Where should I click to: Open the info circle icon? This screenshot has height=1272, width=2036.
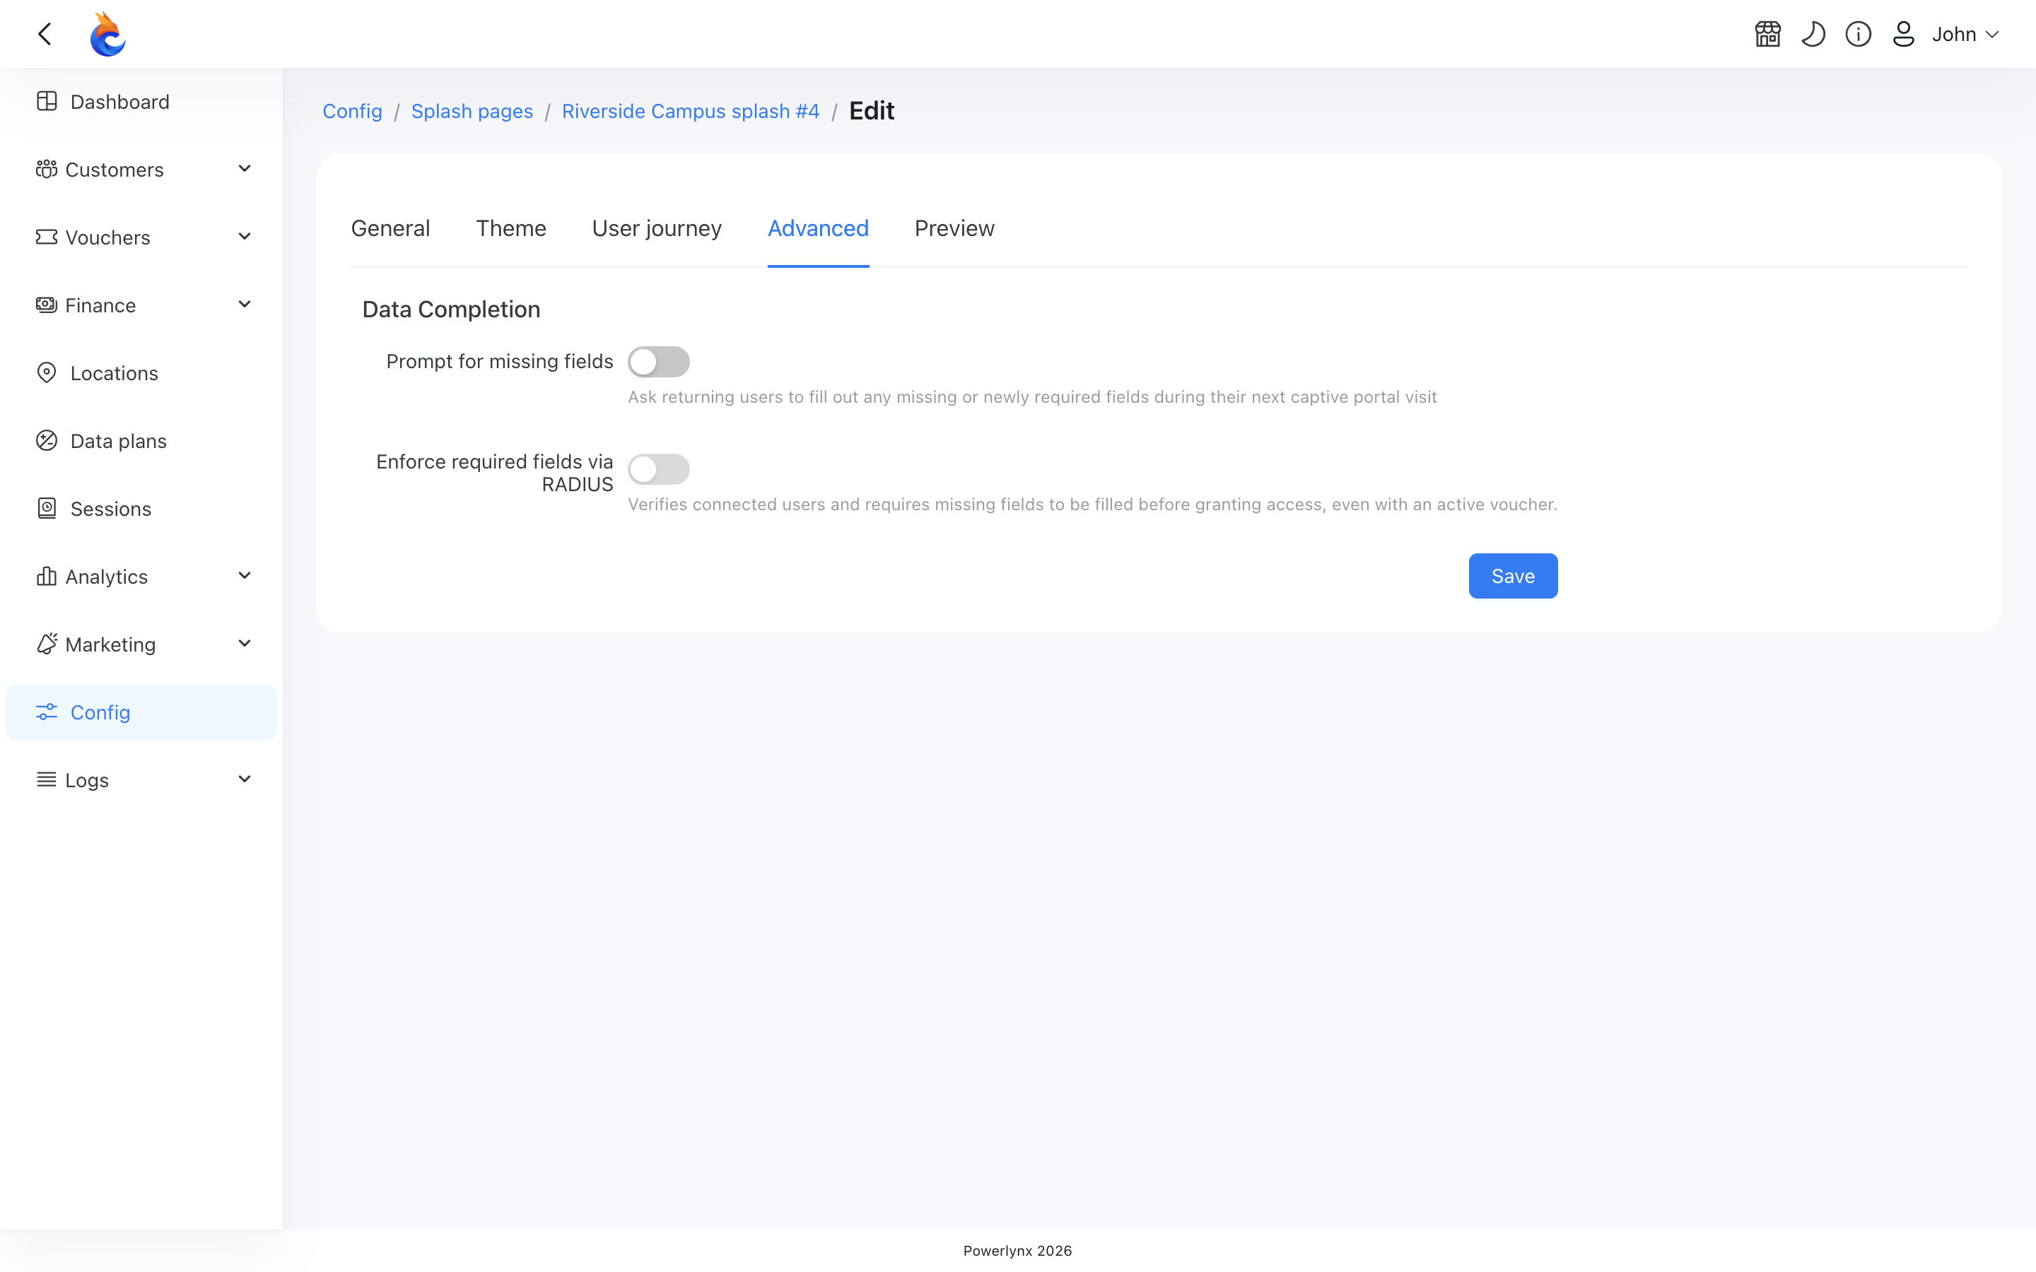(1859, 34)
